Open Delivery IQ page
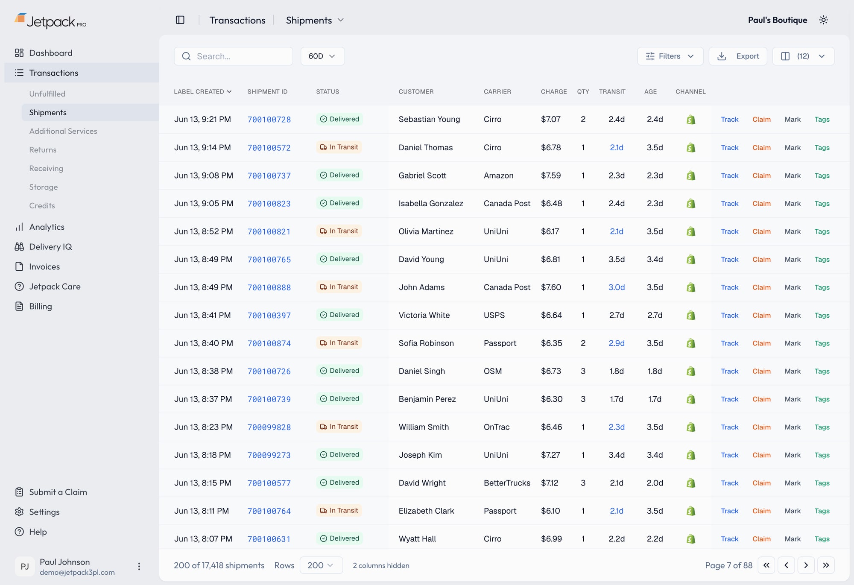The height and width of the screenshot is (585, 854). click(50, 247)
